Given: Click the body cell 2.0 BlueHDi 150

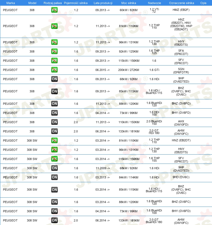Looking at the screenshot, I should coord(154,123).
